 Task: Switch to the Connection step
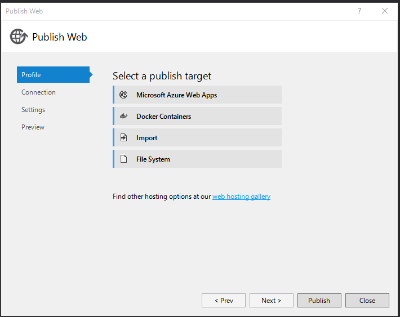(38, 92)
